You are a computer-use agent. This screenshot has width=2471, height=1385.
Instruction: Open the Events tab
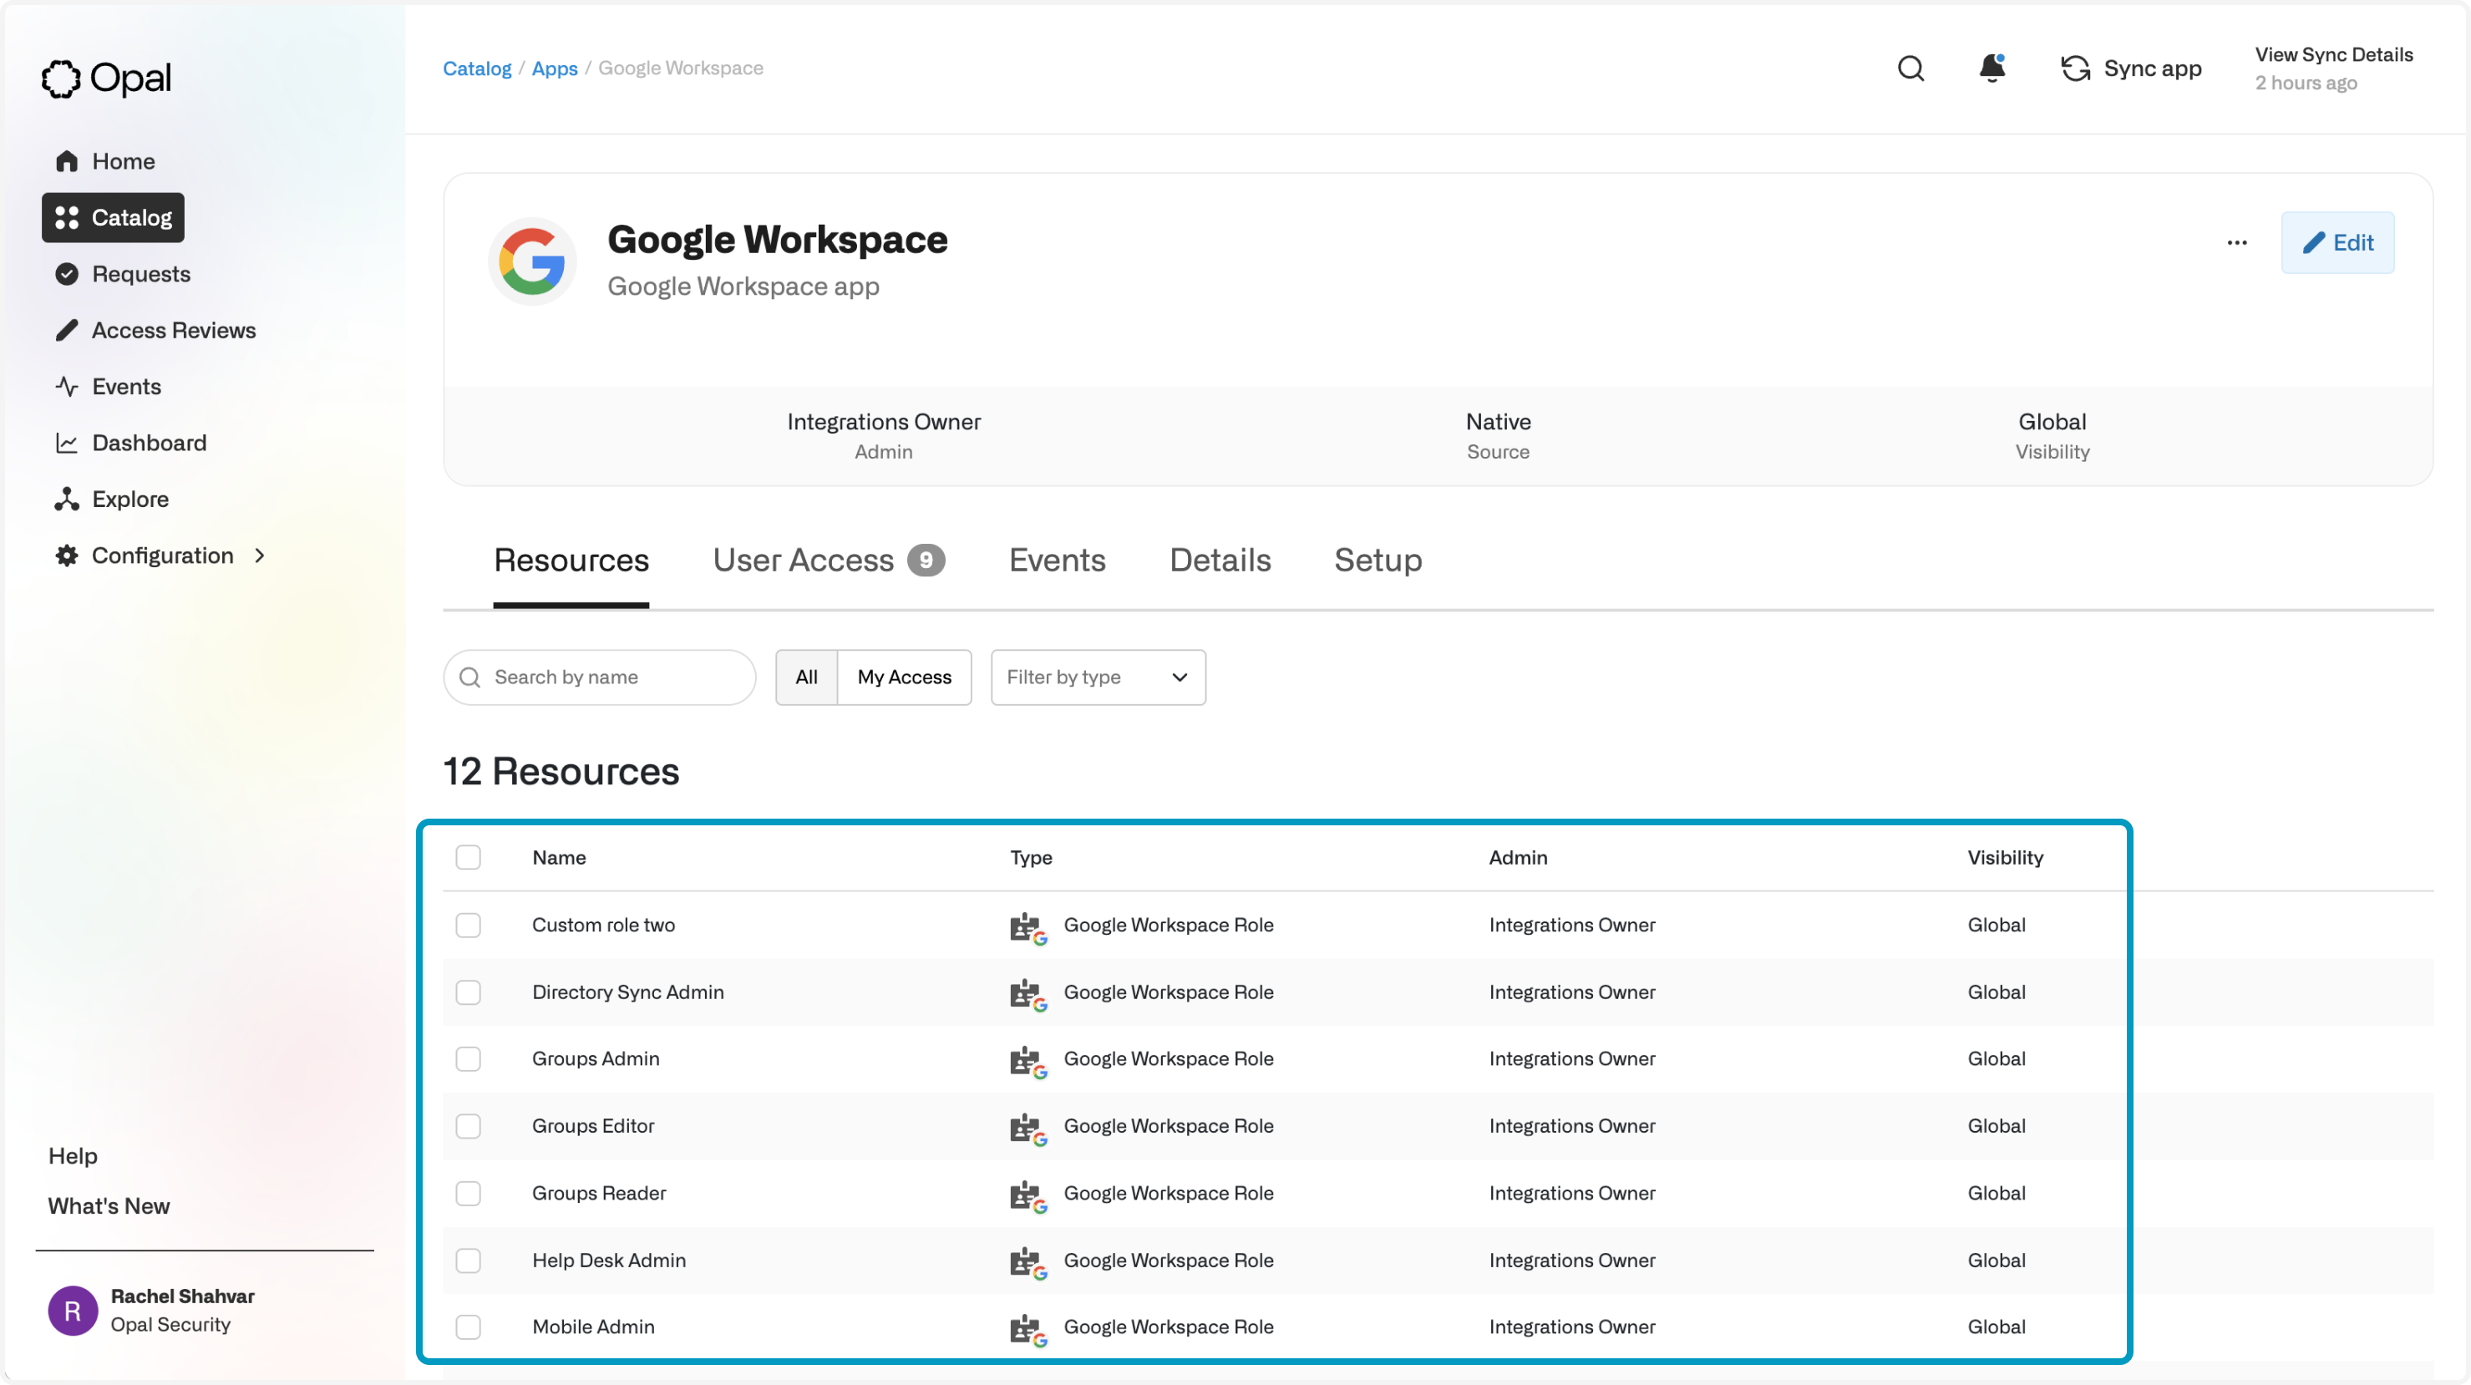(x=1057, y=561)
